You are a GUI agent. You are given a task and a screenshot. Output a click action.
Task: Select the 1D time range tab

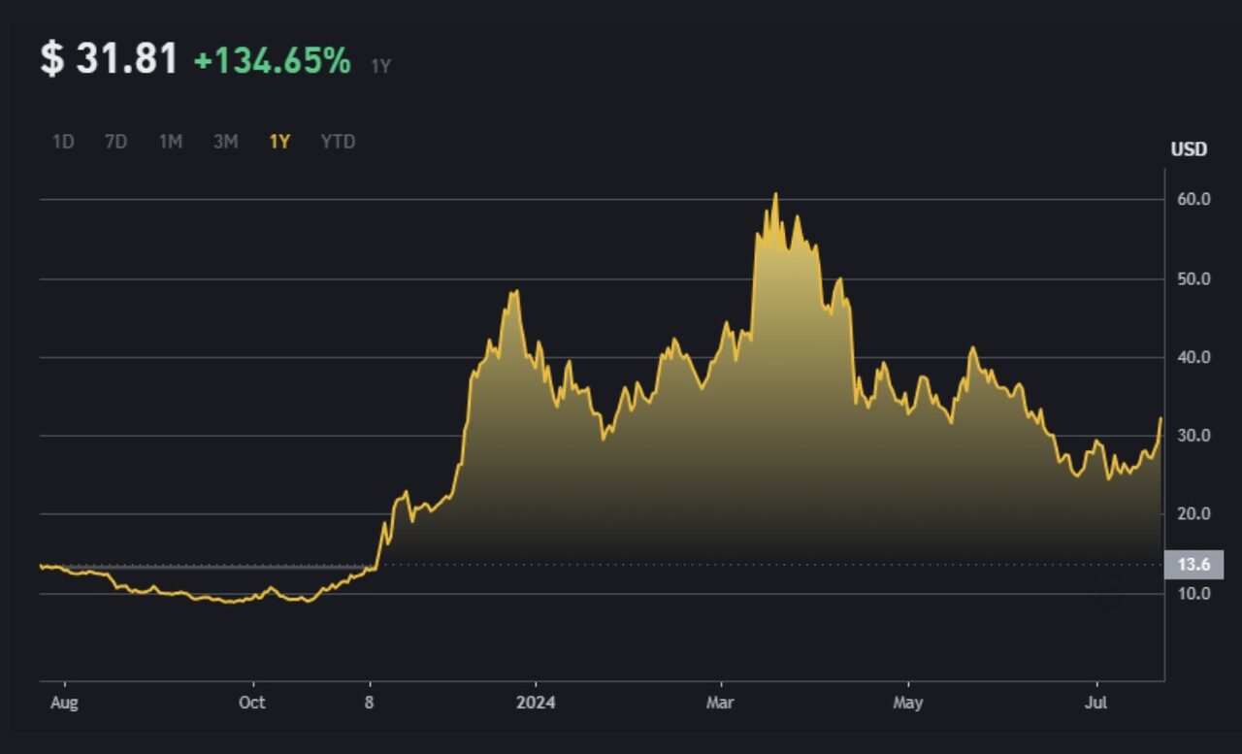(63, 142)
